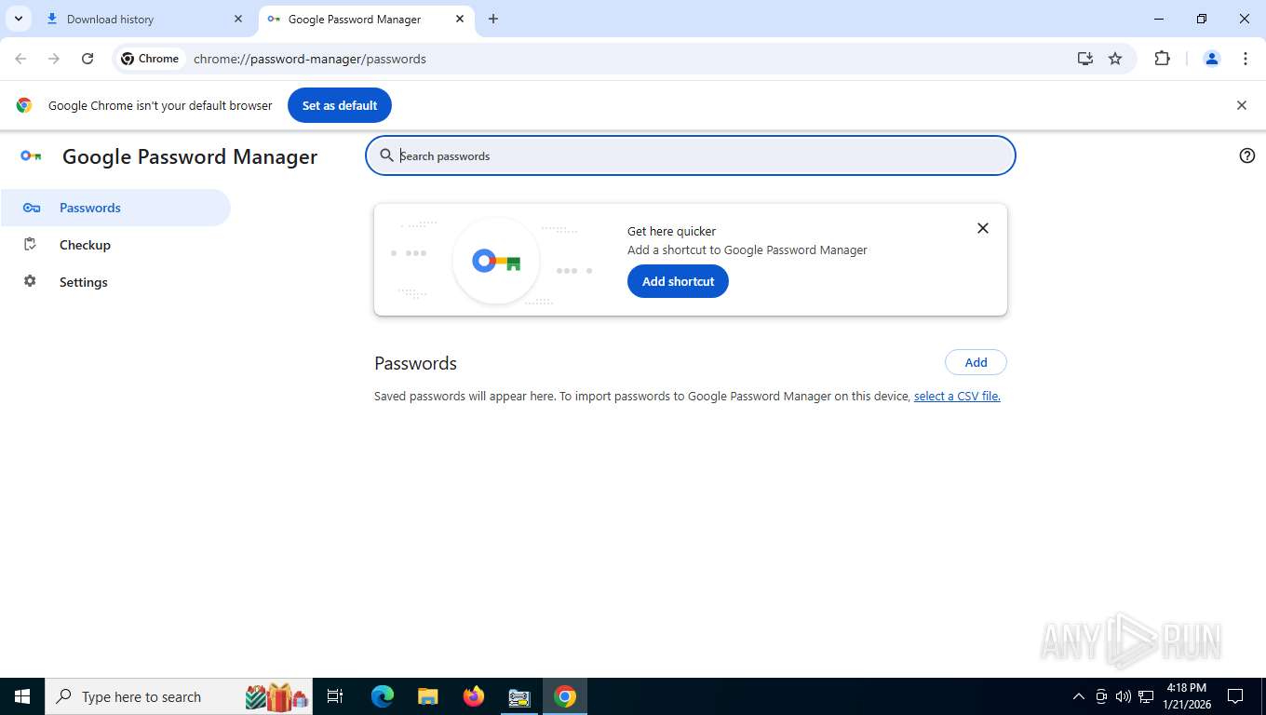This screenshot has width=1266, height=715.
Task: Open the Chrome profile avatar
Action: pyautogui.click(x=1212, y=59)
